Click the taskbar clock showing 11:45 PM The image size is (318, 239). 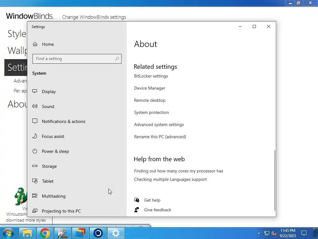click(x=288, y=233)
